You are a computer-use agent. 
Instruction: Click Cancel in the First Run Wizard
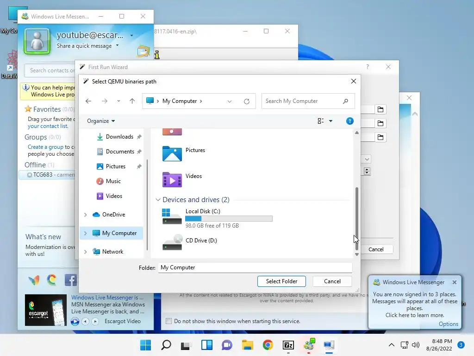[x=376, y=249]
